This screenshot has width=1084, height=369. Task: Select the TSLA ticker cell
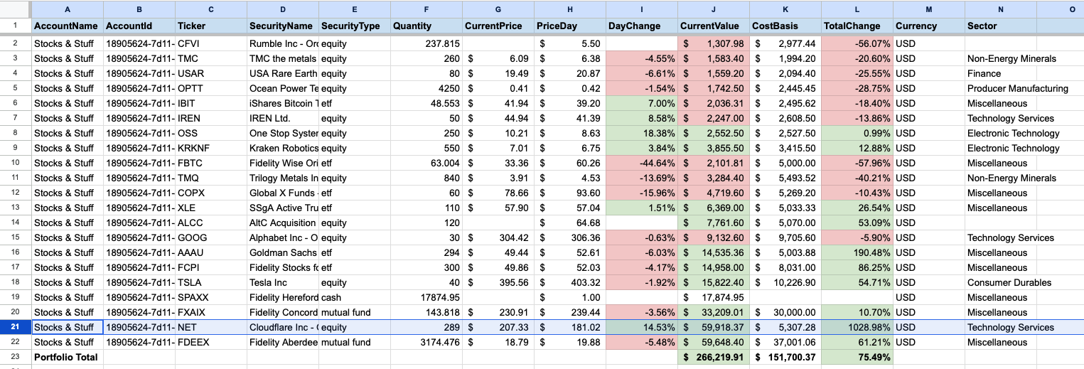211,282
